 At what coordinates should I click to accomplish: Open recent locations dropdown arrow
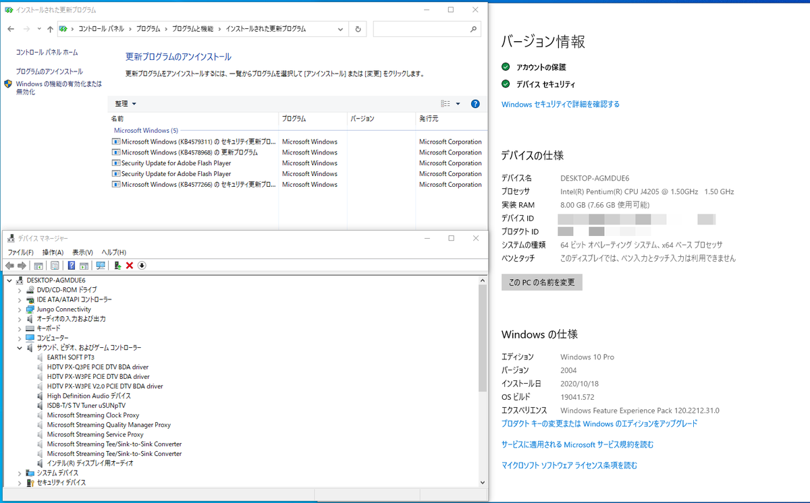point(40,29)
